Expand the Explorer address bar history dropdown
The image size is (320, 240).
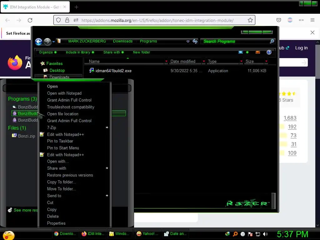coord(188,42)
